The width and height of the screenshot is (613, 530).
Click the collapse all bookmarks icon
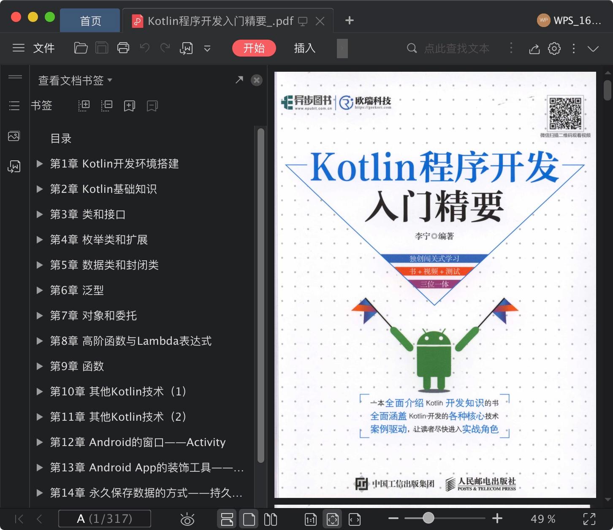107,105
